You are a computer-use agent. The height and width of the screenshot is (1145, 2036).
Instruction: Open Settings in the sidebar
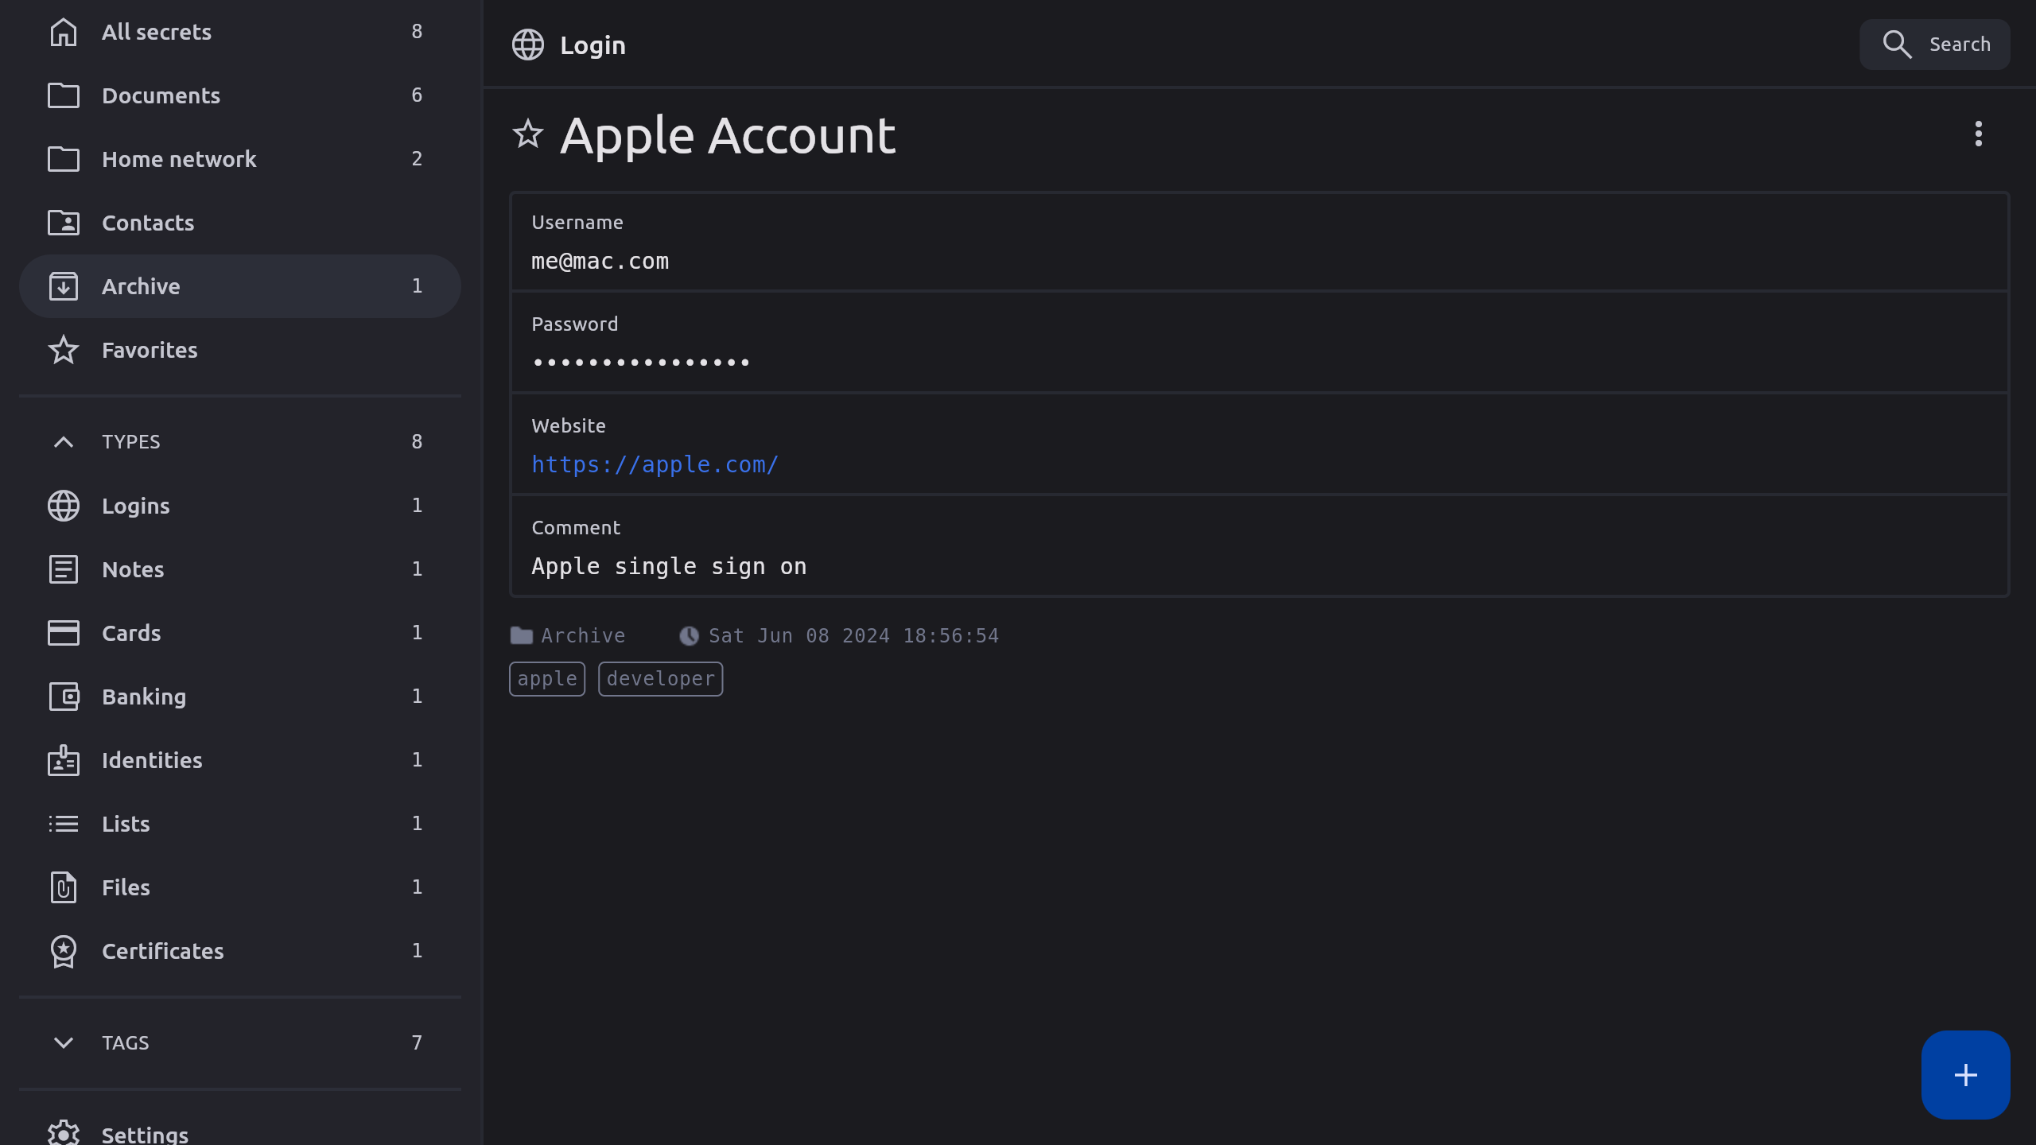coord(145,1134)
